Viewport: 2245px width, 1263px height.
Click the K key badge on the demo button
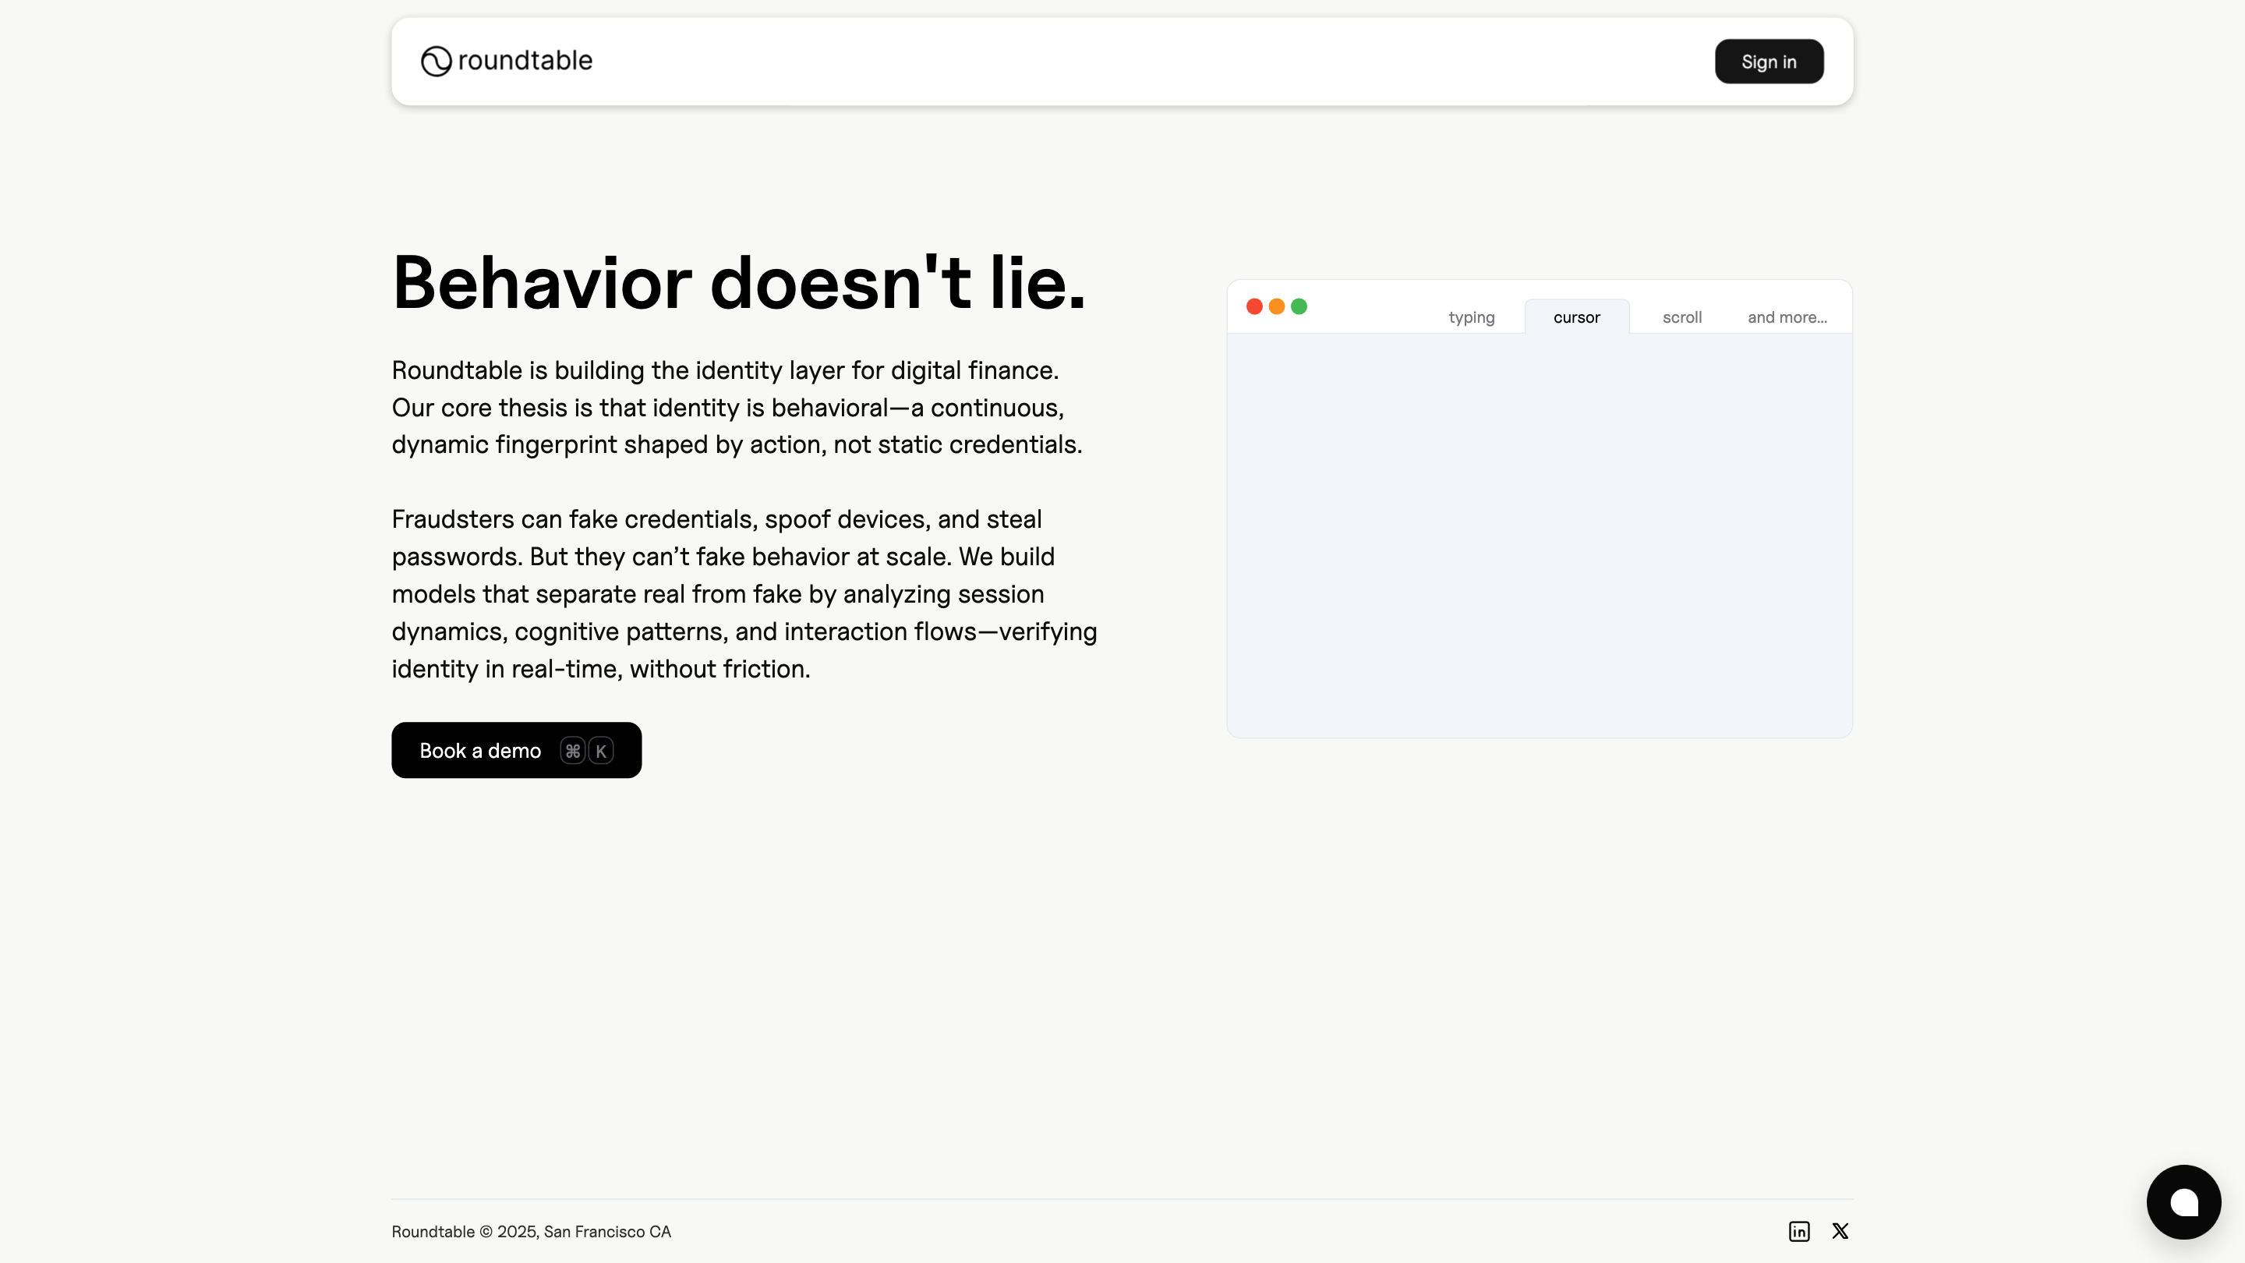tap(600, 751)
